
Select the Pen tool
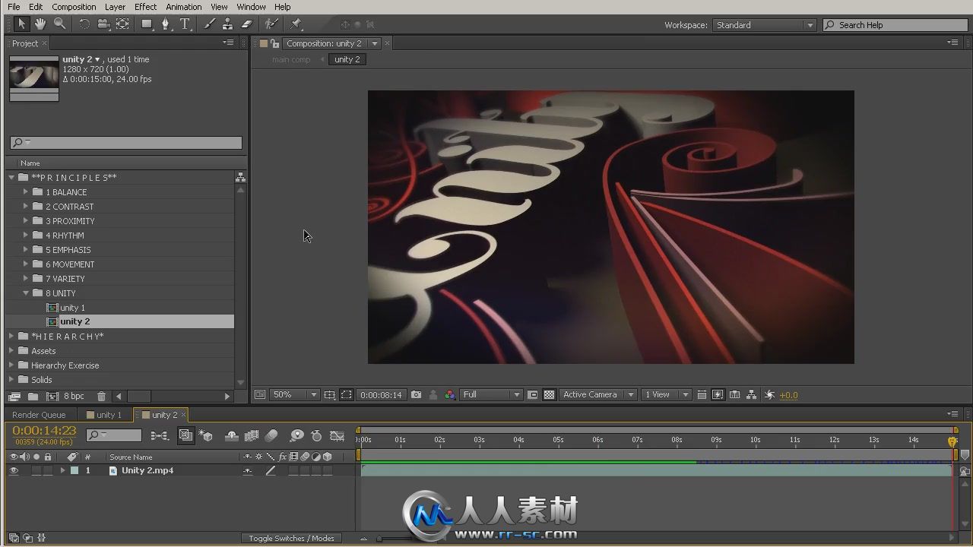[166, 24]
